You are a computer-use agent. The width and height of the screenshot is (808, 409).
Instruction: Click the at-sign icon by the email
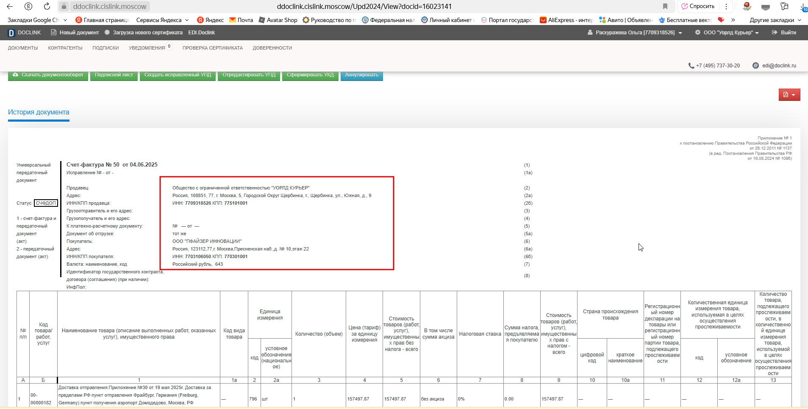[x=755, y=66]
